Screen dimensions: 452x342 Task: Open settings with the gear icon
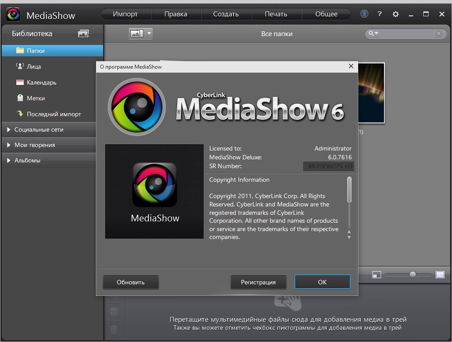click(x=396, y=14)
